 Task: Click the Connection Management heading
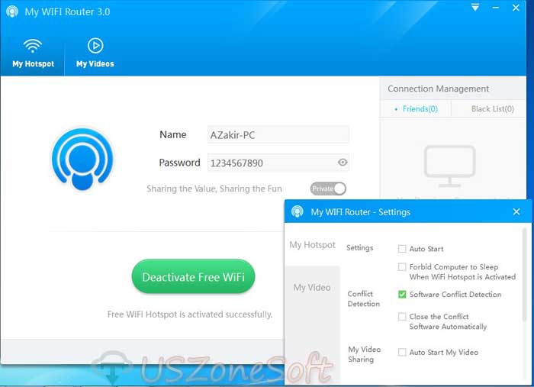coord(438,89)
